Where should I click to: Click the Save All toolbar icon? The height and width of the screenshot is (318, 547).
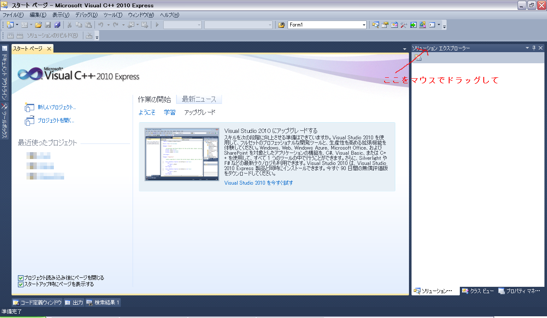pyautogui.click(x=57, y=25)
